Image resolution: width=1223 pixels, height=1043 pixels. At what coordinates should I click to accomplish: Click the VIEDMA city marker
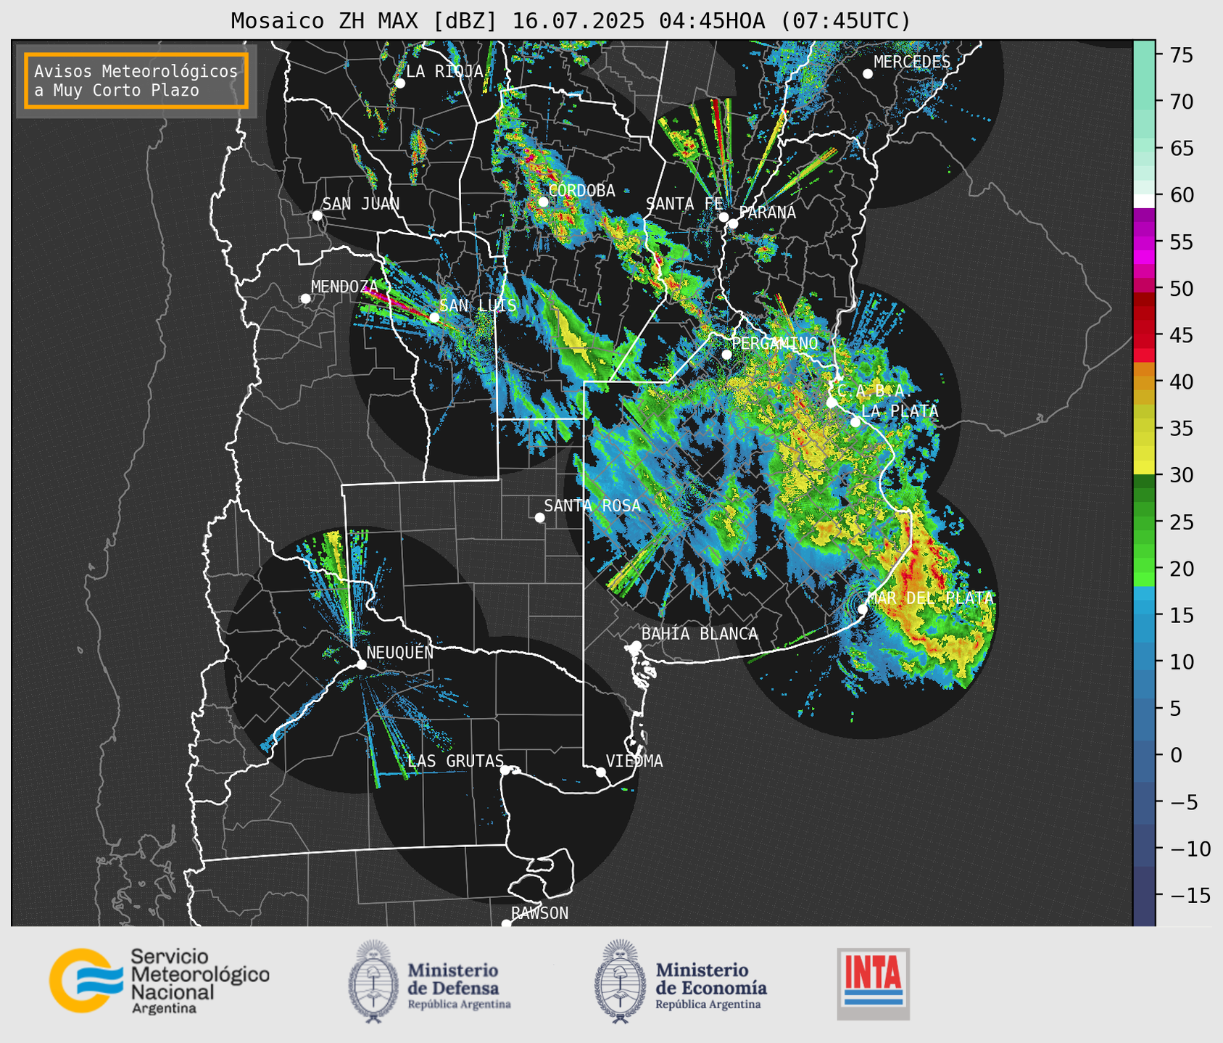click(x=601, y=772)
